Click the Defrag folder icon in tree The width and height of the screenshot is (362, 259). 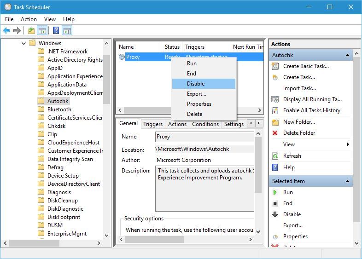coord(41,167)
